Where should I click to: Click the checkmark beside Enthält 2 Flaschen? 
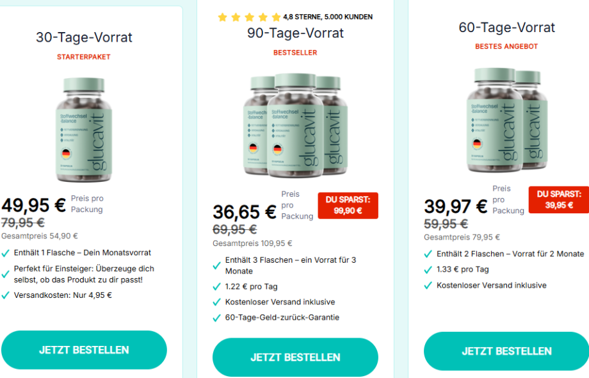tap(428, 254)
